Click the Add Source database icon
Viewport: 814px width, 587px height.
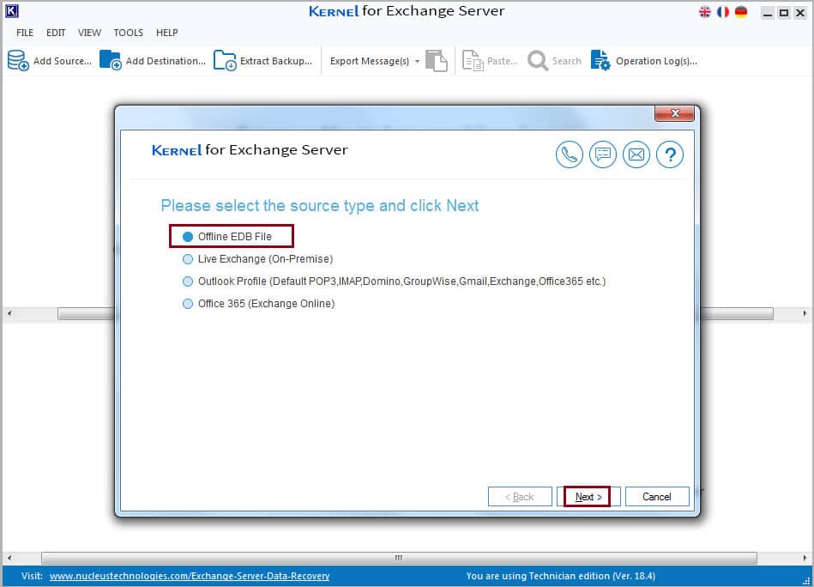(x=18, y=61)
